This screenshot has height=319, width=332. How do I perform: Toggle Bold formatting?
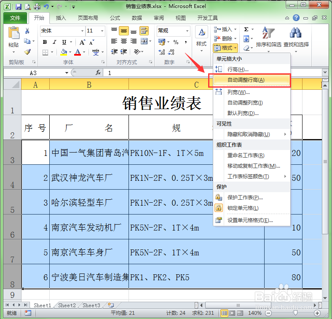coord(45,42)
